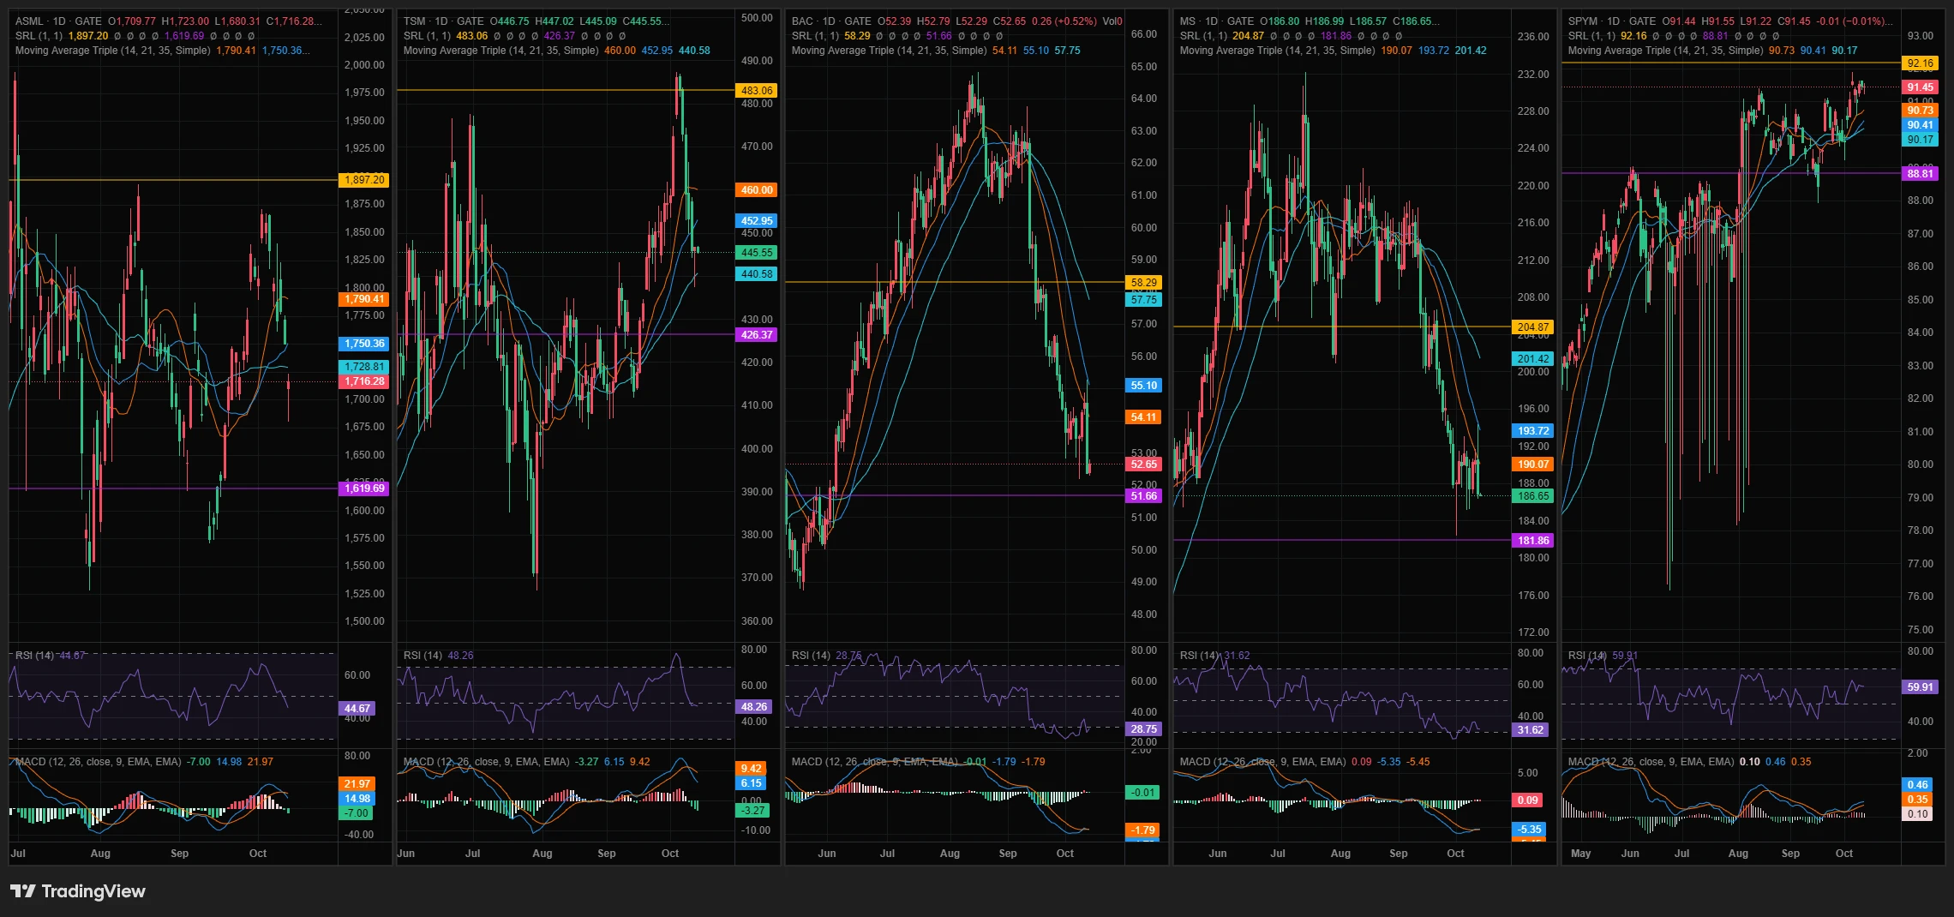1954x917 pixels.
Task: Click the purple 181.86 support label
Action: pyautogui.click(x=1533, y=541)
